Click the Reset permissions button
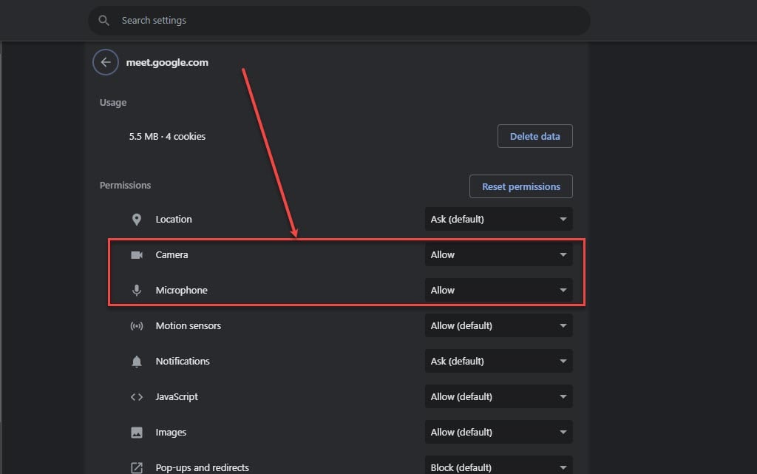This screenshot has width=757, height=474. (x=521, y=186)
